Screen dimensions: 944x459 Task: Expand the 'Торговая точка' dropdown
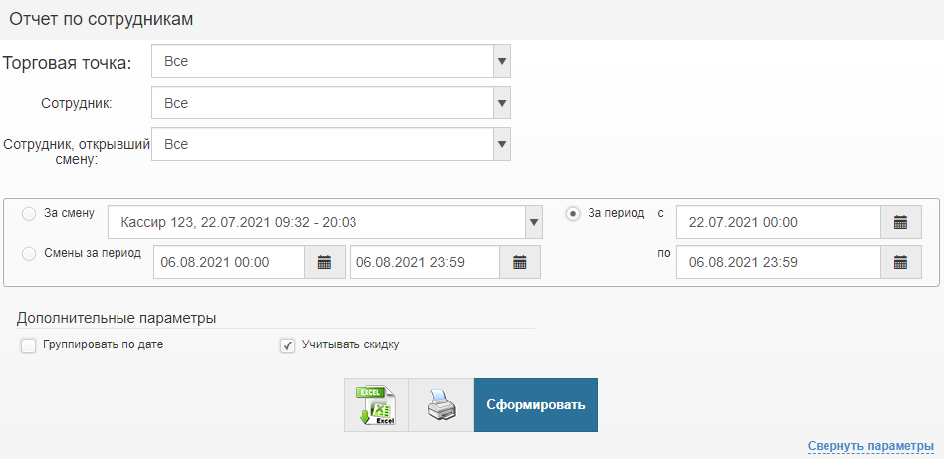pyautogui.click(x=502, y=61)
